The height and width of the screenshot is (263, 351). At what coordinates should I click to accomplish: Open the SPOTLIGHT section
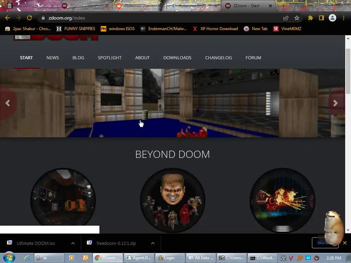pyautogui.click(x=110, y=58)
